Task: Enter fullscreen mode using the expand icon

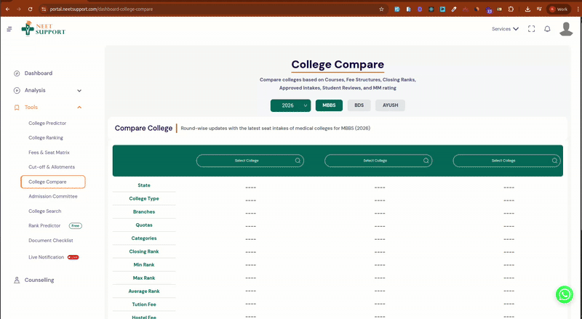Action: [x=532, y=29]
